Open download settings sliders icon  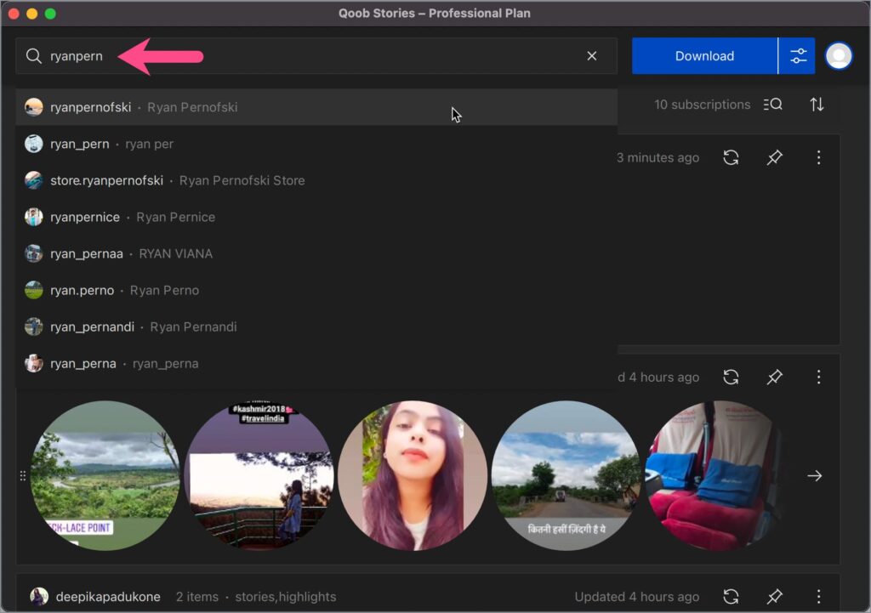[x=798, y=56]
